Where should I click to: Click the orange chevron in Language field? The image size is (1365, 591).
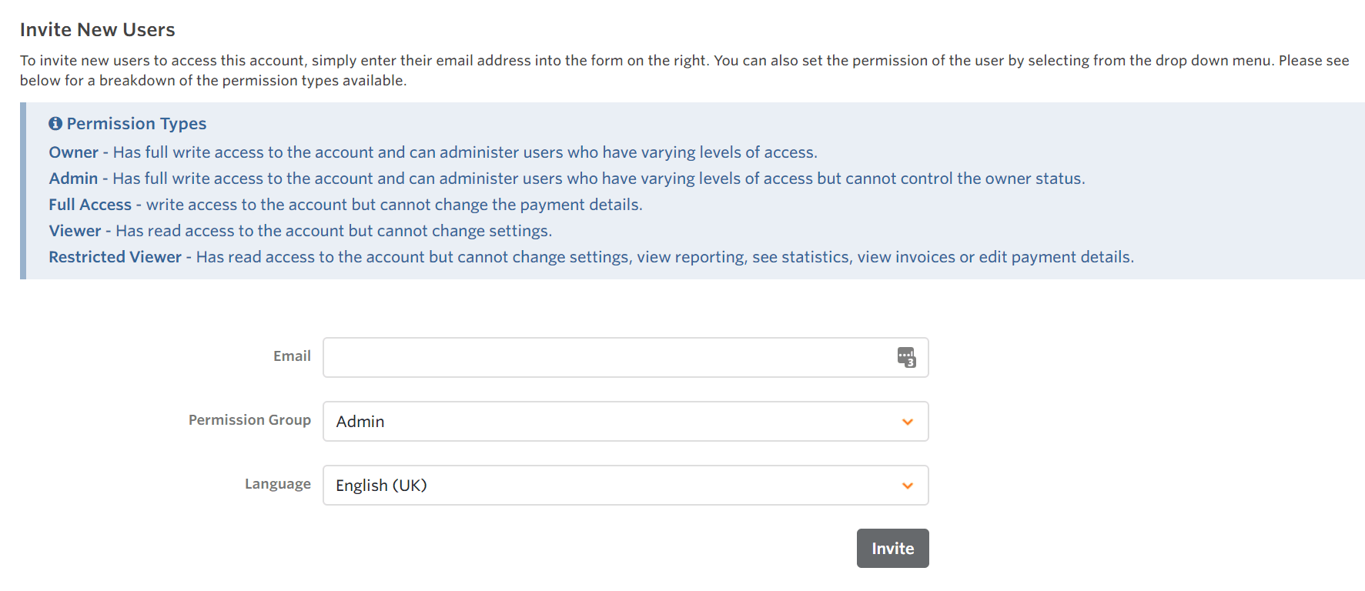(x=908, y=486)
